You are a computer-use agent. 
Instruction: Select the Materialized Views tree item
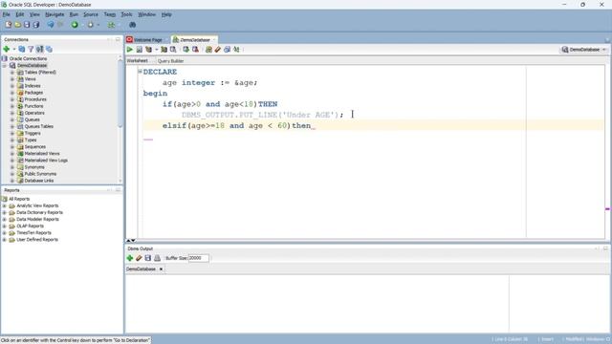42,154
